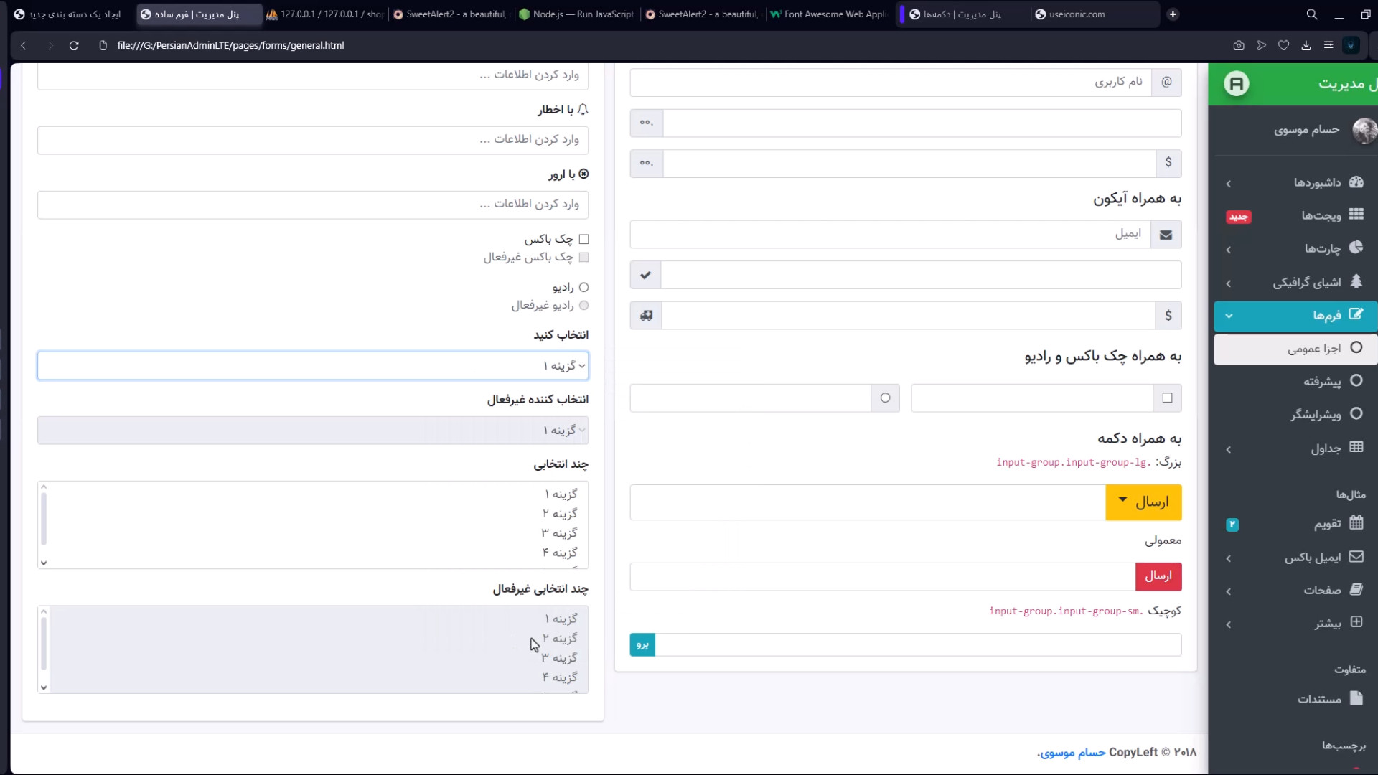
Task: Click the document icon for مستندات
Action: [1356, 697]
